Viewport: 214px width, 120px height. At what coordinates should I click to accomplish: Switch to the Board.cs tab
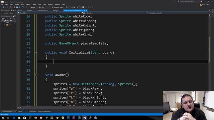pyautogui.click(x=30, y=11)
